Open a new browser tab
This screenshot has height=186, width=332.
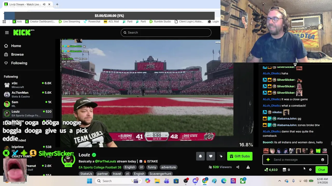click(x=57, y=4)
